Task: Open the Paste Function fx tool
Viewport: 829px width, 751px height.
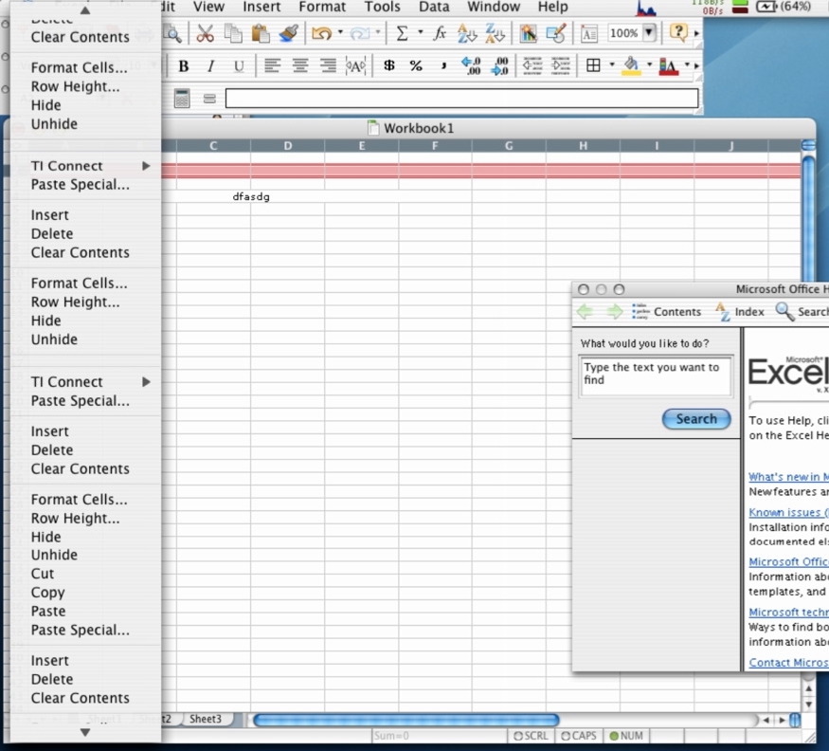Action: pyautogui.click(x=440, y=33)
